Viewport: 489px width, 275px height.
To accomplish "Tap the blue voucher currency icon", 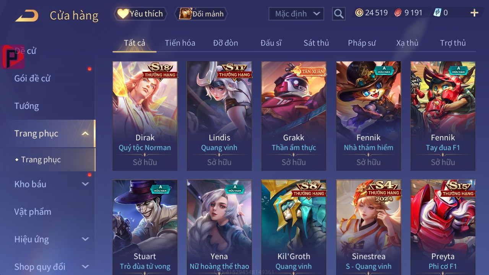I will [437, 13].
